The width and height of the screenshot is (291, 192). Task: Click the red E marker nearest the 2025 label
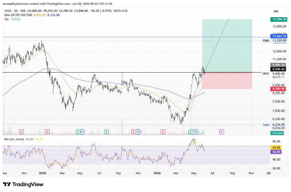47,132
